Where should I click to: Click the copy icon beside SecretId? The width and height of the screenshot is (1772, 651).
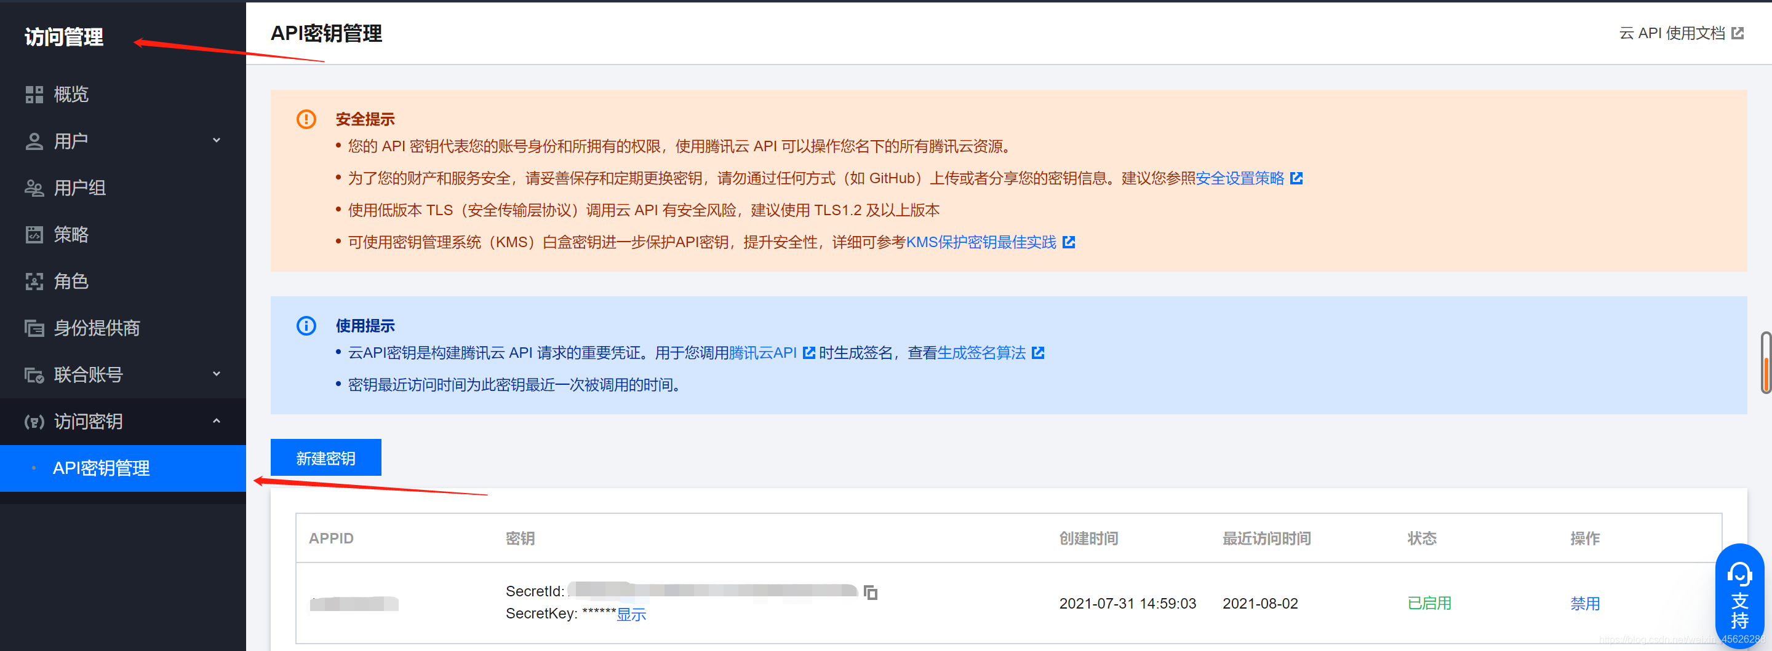tap(872, 591)
